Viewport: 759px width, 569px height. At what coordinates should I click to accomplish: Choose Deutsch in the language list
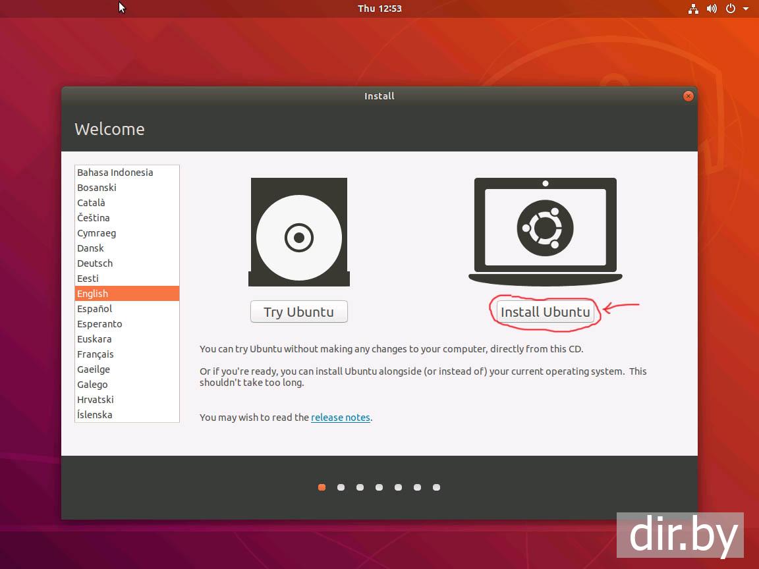[95, 263]
